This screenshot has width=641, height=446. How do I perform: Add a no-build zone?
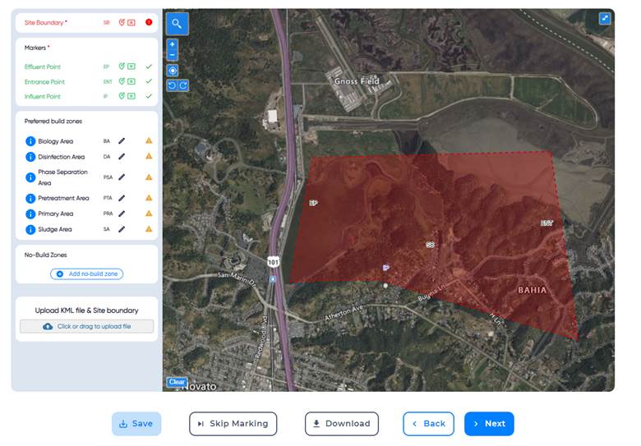tap(86, 274)
